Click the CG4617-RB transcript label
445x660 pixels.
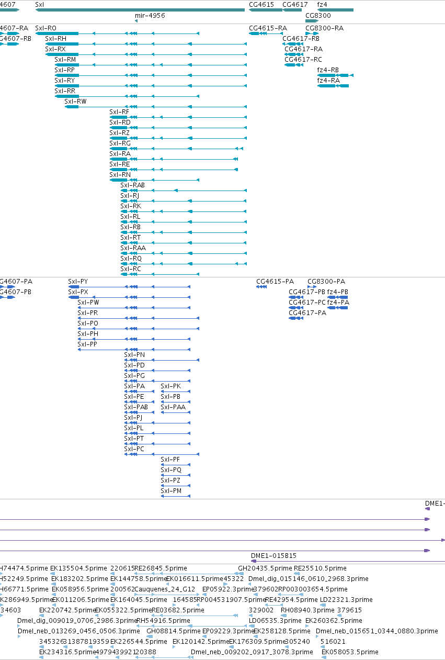(x=301, y=39)
